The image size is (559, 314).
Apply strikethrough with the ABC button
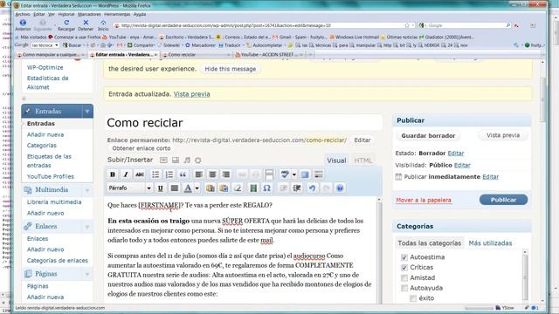point(140,174)
